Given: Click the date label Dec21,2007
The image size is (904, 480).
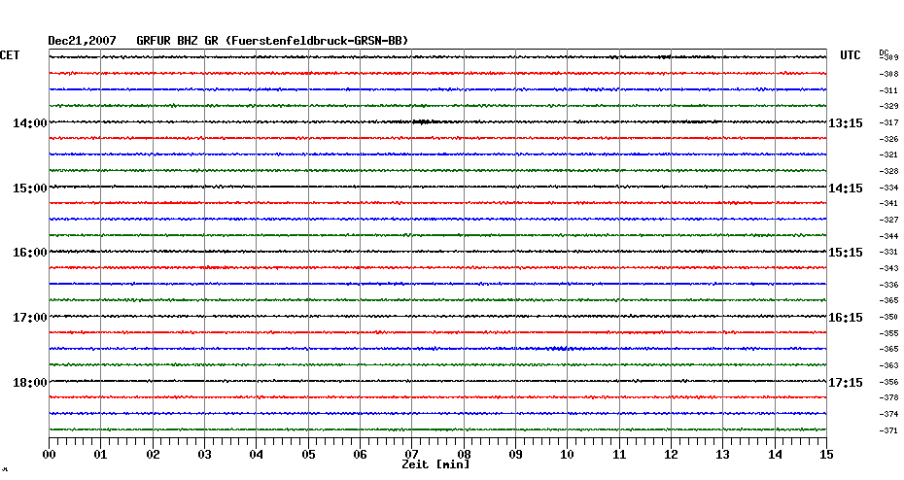Looking at the screenshot, I should tap(82, 41).
